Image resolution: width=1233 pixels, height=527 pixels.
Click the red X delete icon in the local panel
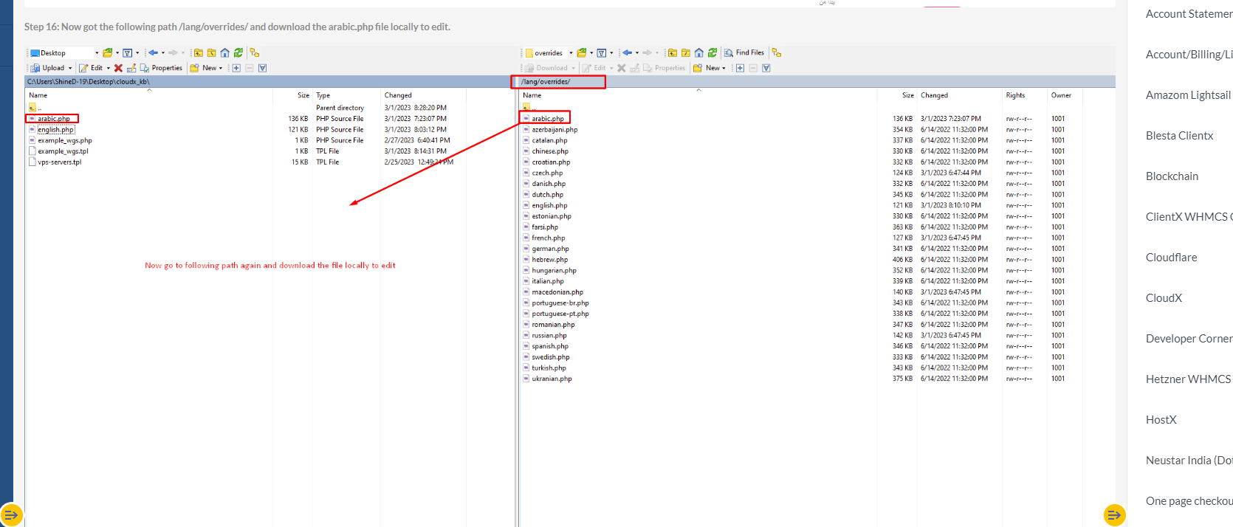118,68
